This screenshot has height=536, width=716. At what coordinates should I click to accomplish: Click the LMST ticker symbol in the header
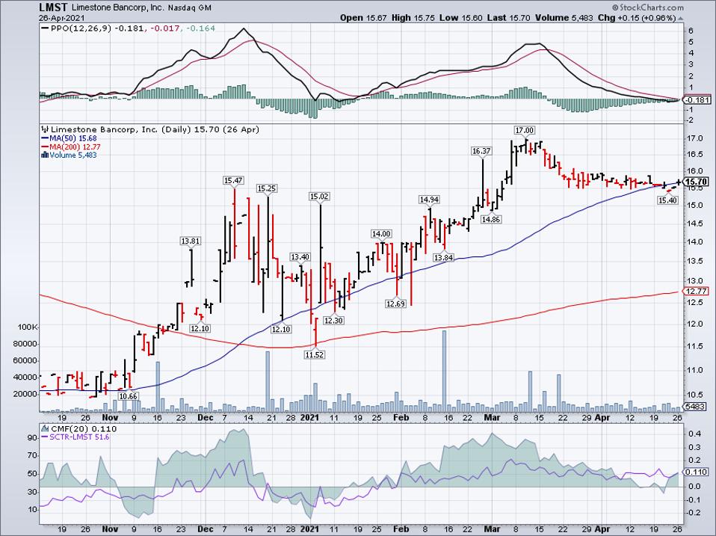53,7
